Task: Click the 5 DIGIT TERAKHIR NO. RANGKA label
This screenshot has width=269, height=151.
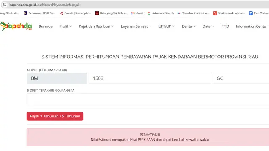Action: (50, 91)
